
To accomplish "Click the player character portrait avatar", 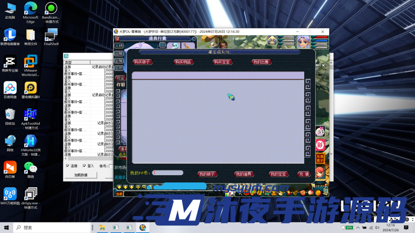I will [x=303, y=42].
